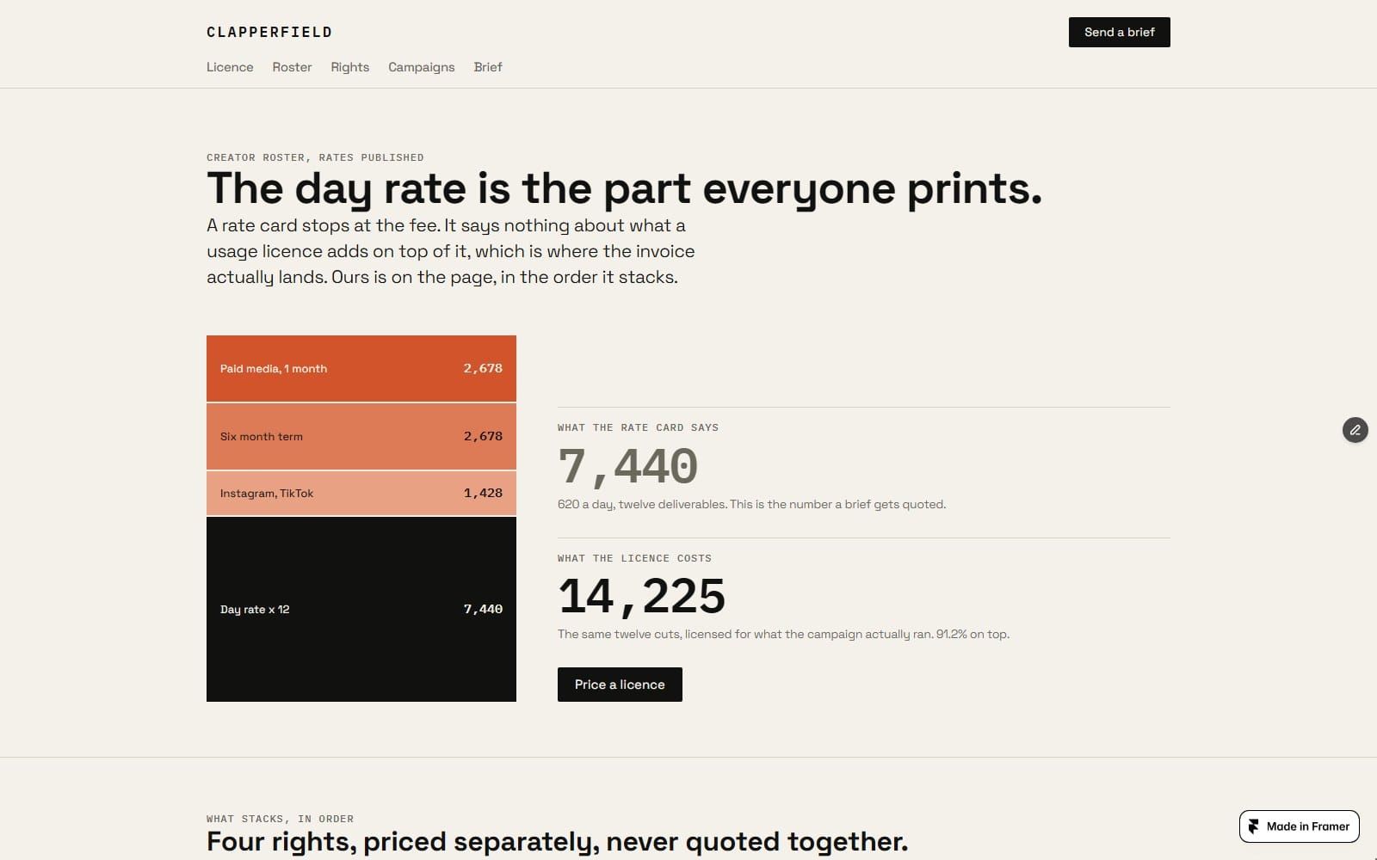Open the Rights nav link

349,67
